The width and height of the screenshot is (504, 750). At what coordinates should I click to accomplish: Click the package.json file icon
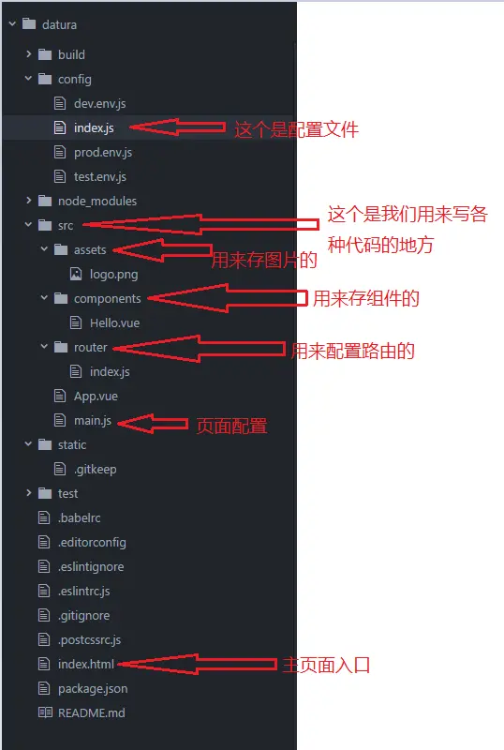coord(44,688)
